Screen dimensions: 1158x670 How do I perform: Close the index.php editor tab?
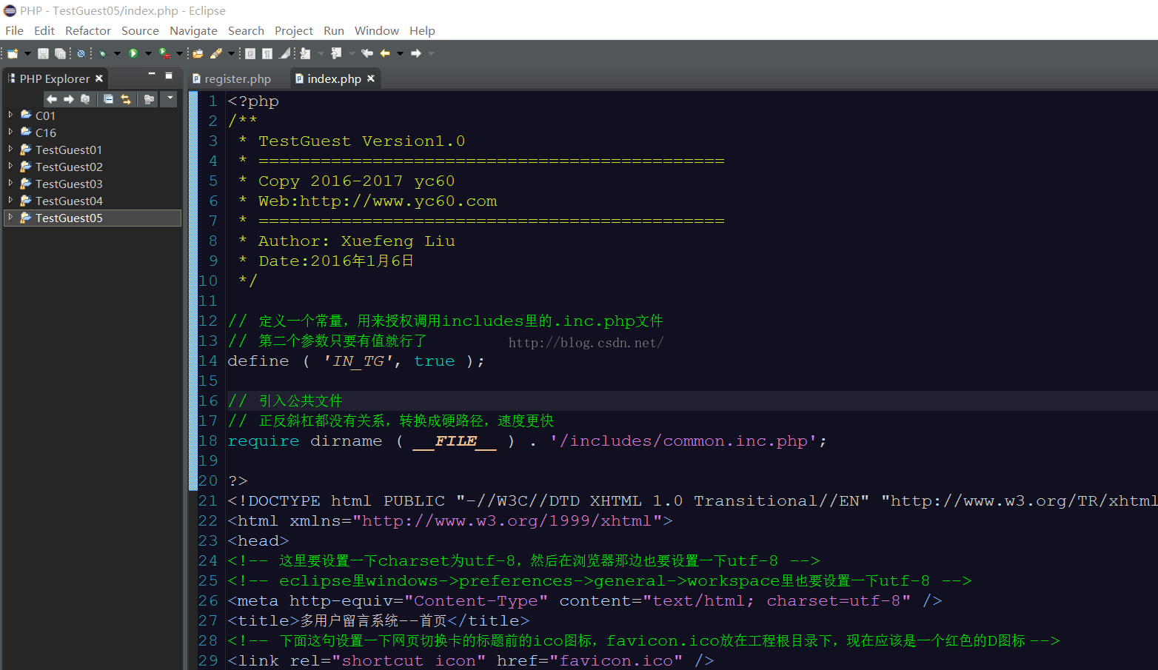pos(371,78)
